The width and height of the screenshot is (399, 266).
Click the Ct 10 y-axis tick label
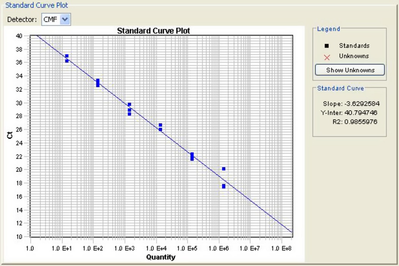[19, 236]
